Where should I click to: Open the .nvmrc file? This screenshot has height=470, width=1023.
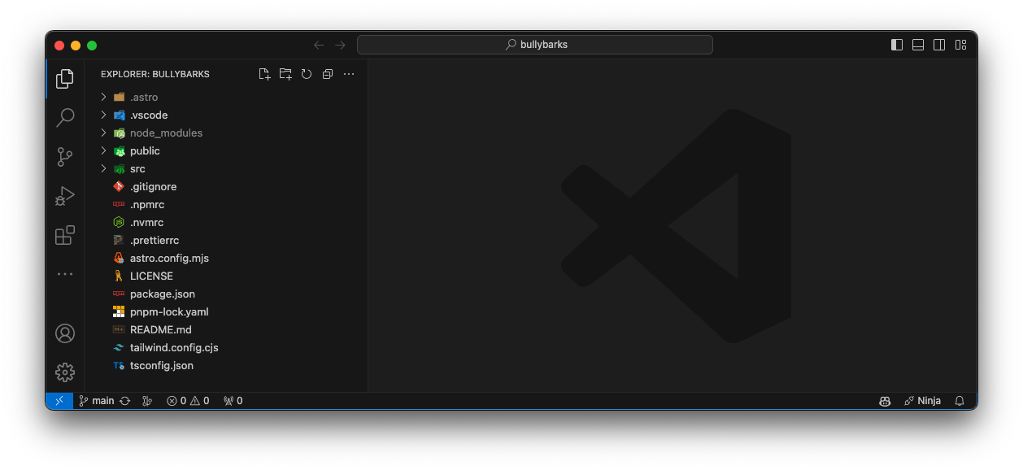pos(226,222)
